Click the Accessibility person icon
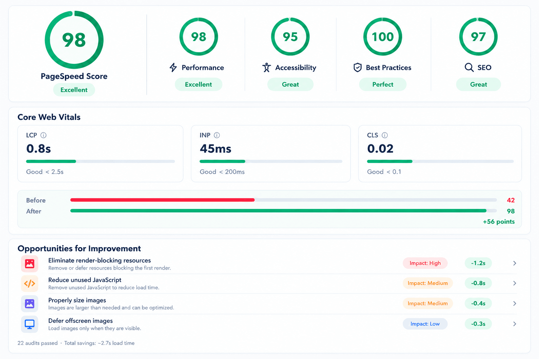This screenshot has width=539, height=359. pos(267,67)
